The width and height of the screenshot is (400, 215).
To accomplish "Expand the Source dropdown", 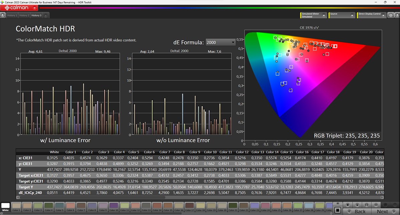I will click(x=352, y=15).
